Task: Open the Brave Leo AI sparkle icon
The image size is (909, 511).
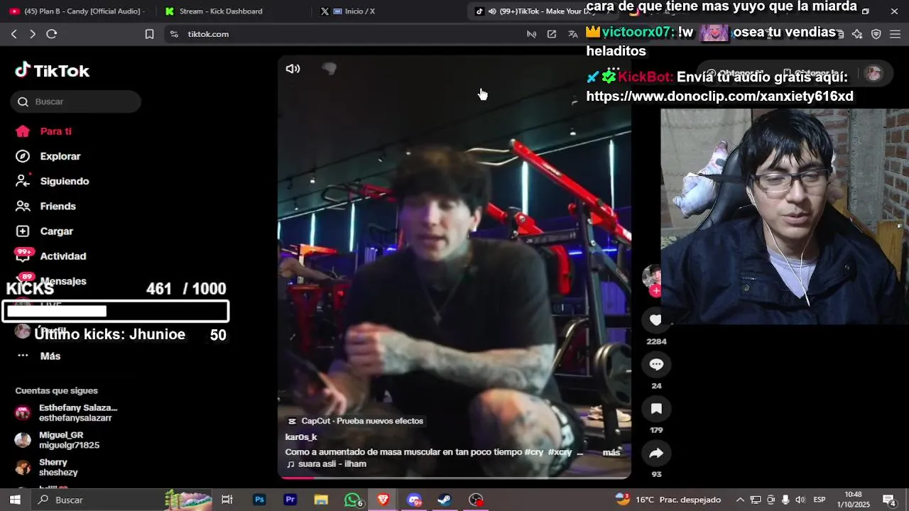Action: [x=857, y=34]
